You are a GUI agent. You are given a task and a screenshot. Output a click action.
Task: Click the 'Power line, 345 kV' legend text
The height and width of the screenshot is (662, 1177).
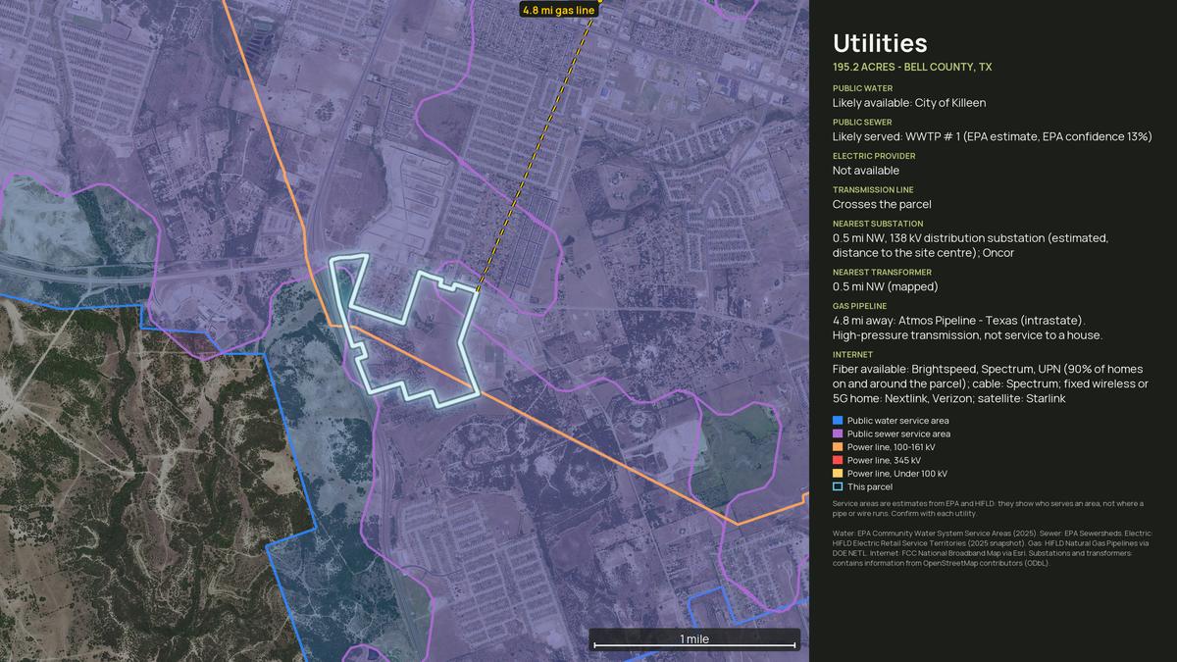click(884, 460)
